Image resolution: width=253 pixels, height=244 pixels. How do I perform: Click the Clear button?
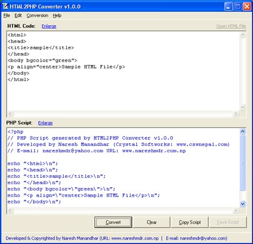point(151,222)
